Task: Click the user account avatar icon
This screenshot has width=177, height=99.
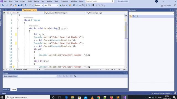Action: point(157,1)
